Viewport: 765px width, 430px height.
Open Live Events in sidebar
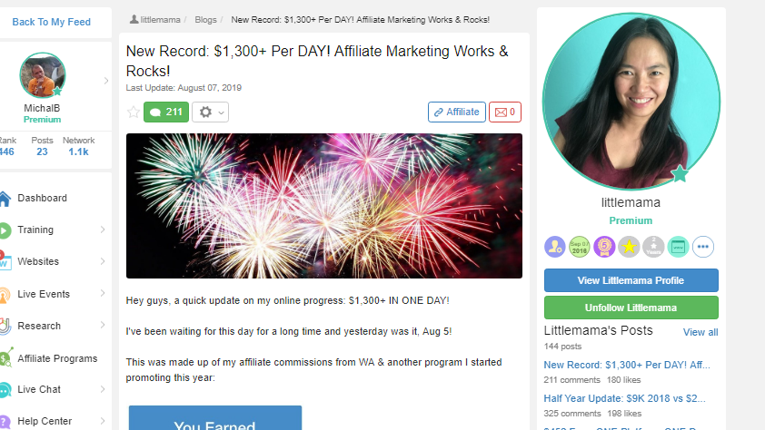44,294
